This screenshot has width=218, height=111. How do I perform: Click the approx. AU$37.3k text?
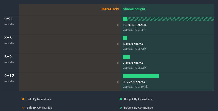134,49
